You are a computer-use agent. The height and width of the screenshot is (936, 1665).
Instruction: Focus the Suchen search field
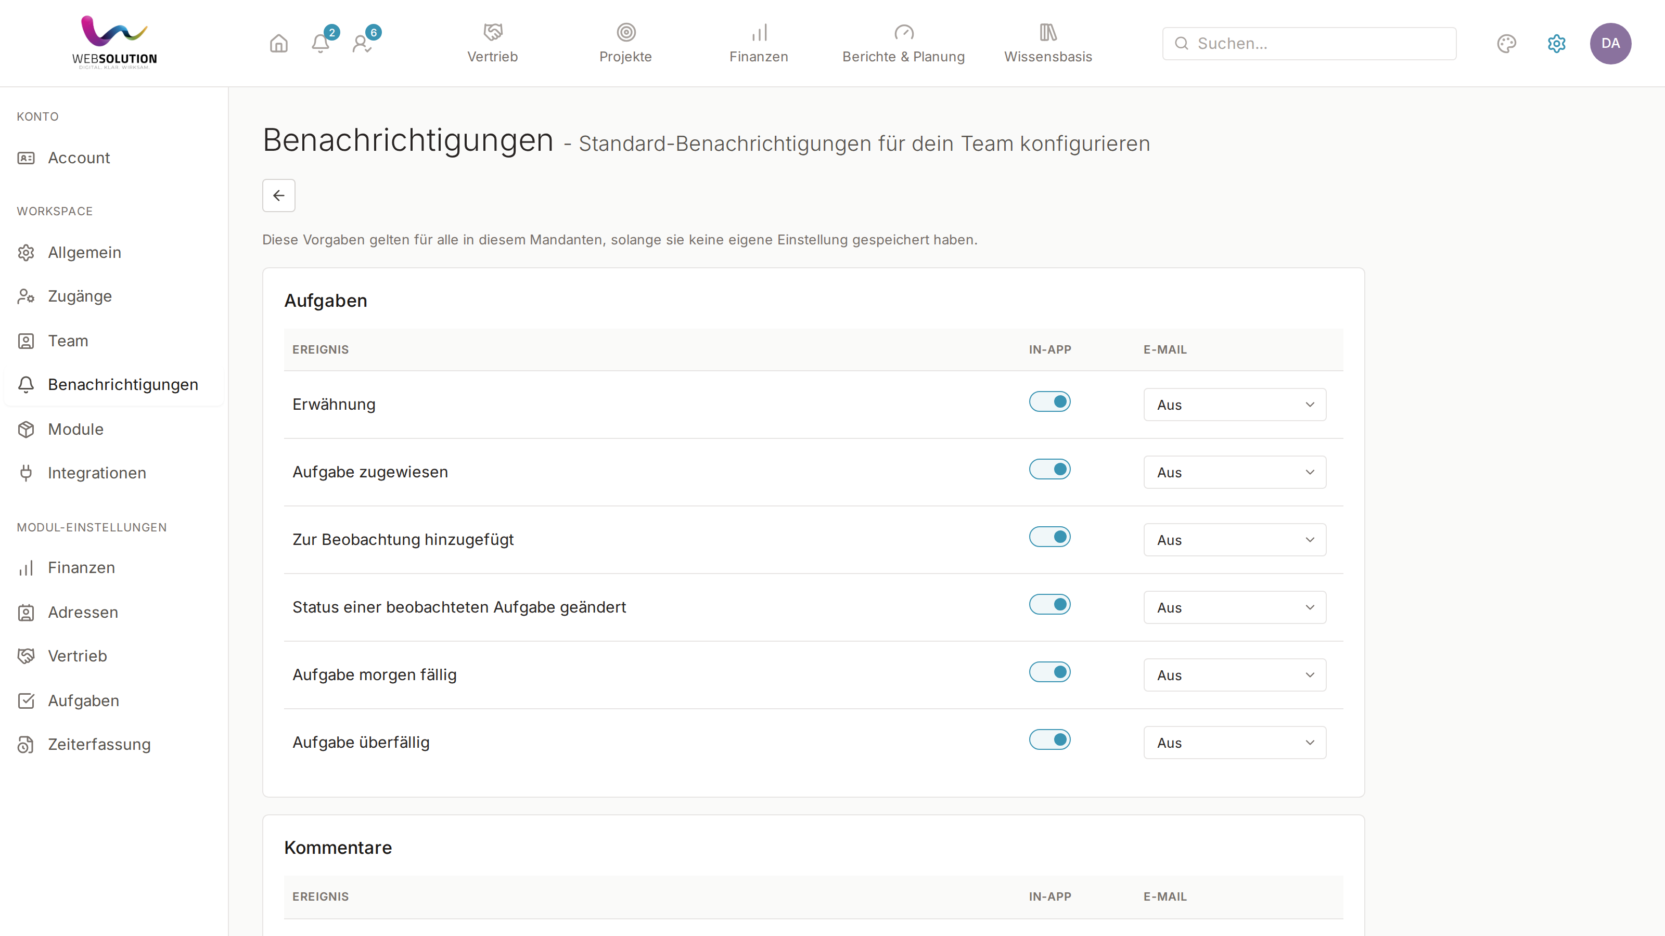(x=1309, y=43)
